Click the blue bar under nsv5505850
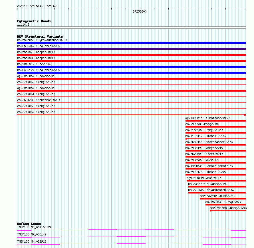254x248 pixels. pyautogui.click(x=131, y=43)
